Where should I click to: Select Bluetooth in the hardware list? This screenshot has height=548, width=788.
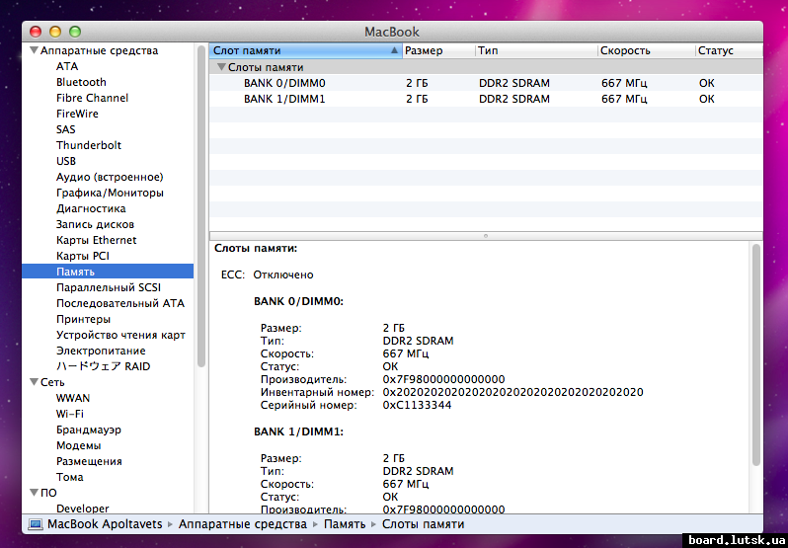point(81,82)
